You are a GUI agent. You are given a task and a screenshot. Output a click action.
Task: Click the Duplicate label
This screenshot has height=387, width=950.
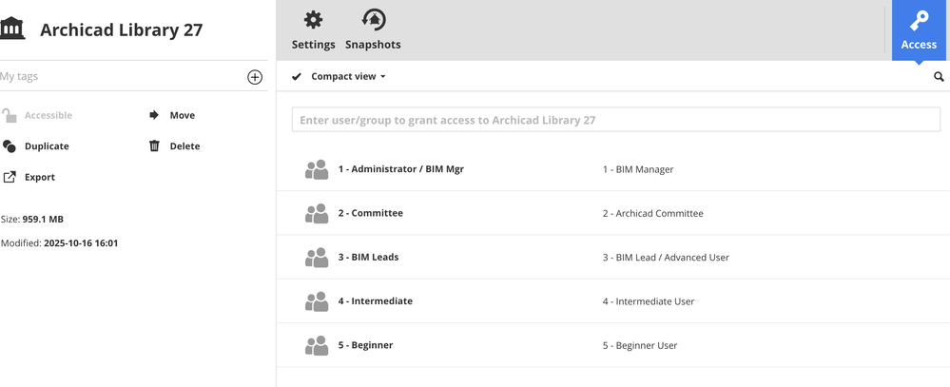(x=47, y=146)
